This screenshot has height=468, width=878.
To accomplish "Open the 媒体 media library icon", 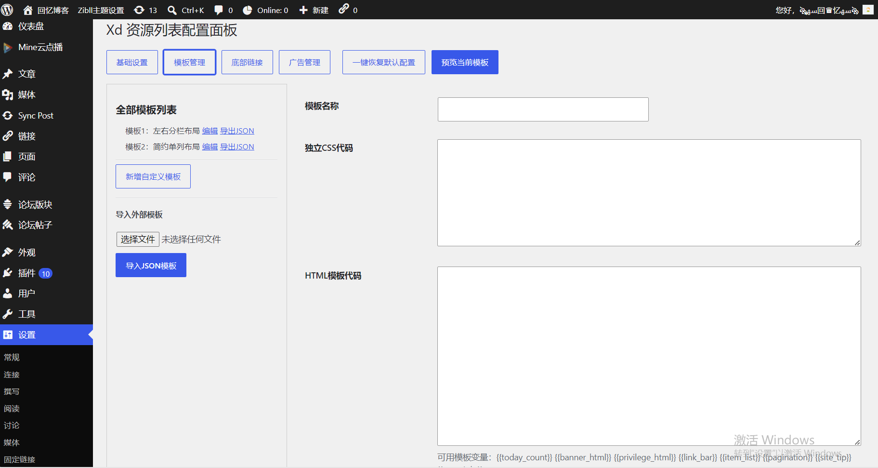I will 7,94.
